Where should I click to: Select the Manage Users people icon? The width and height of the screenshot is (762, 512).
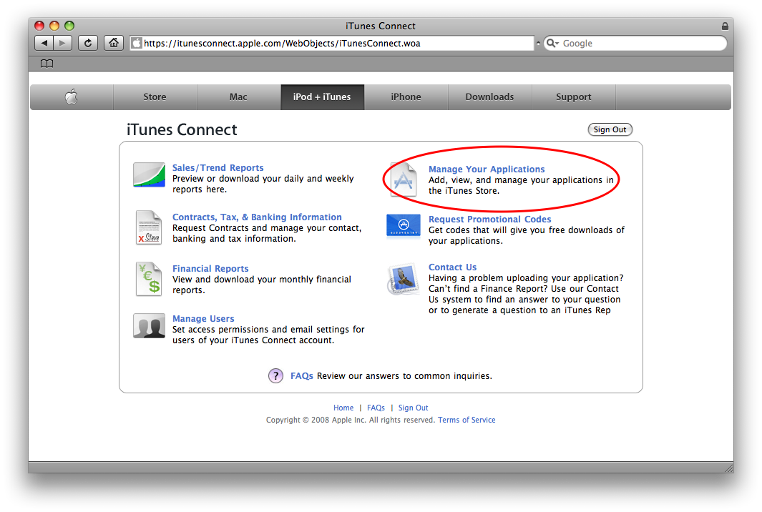click(x=150, y=325)
